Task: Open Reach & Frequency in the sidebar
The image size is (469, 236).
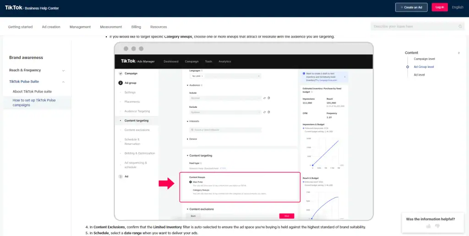Action: [25, 70]
